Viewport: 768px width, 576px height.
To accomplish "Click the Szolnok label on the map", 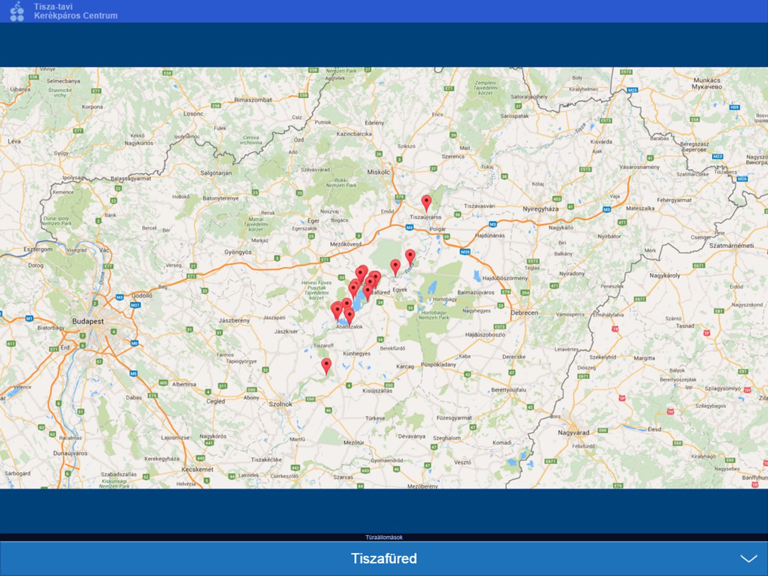I will 280,404.
